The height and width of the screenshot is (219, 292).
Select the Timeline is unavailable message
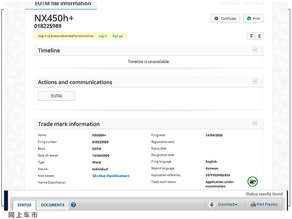pyautogui.click(x=149, y=62)
